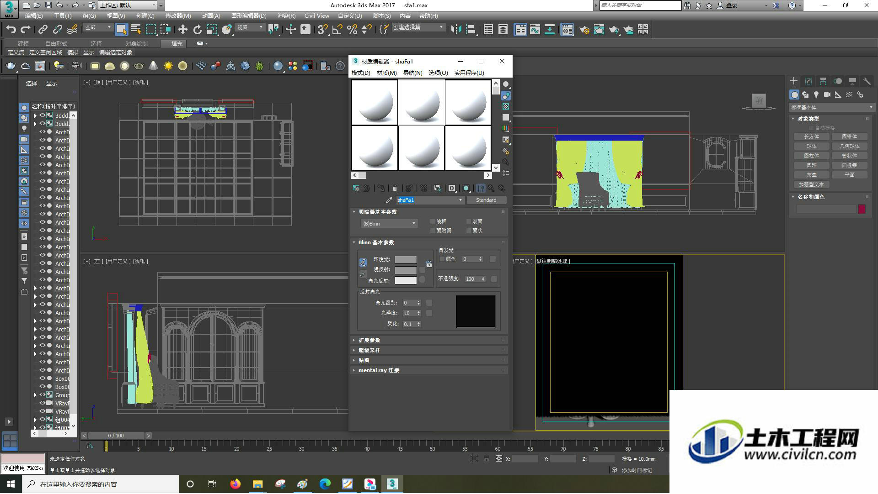Switch to Modify panel tab icon
The width and height of the screenshot is (878, 494).
(808, 81)
